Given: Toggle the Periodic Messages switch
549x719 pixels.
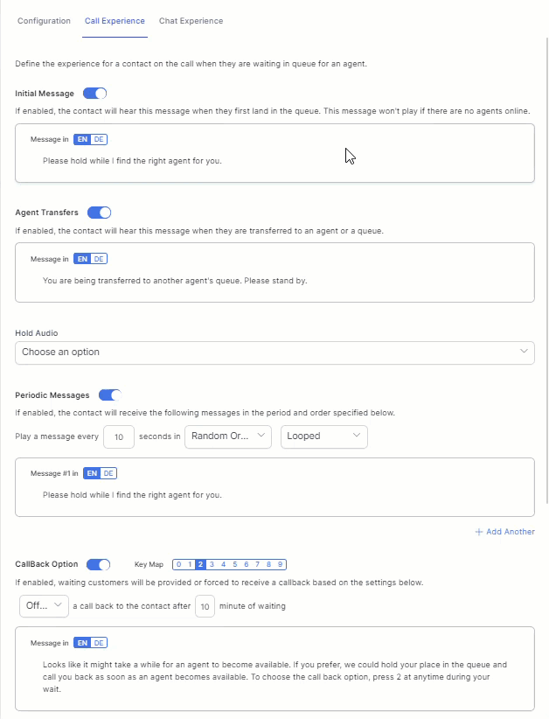Looking at the screenshot, I should [x=109, y=395].
